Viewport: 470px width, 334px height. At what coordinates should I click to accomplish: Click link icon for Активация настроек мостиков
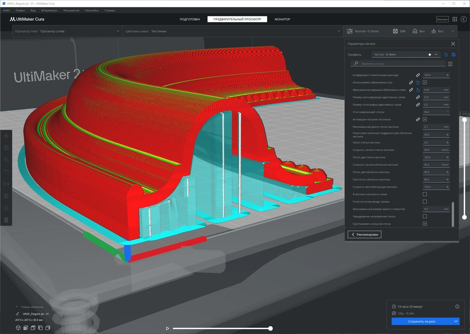click(418, 119)
